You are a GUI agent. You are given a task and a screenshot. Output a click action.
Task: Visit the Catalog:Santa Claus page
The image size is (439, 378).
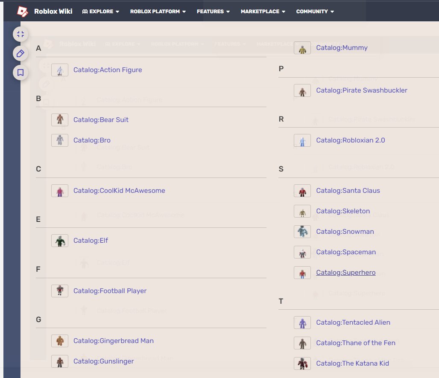tap(348, 191)
